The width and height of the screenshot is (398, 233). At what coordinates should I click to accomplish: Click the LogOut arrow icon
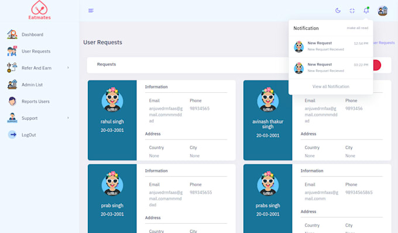(x=12, y=134)
